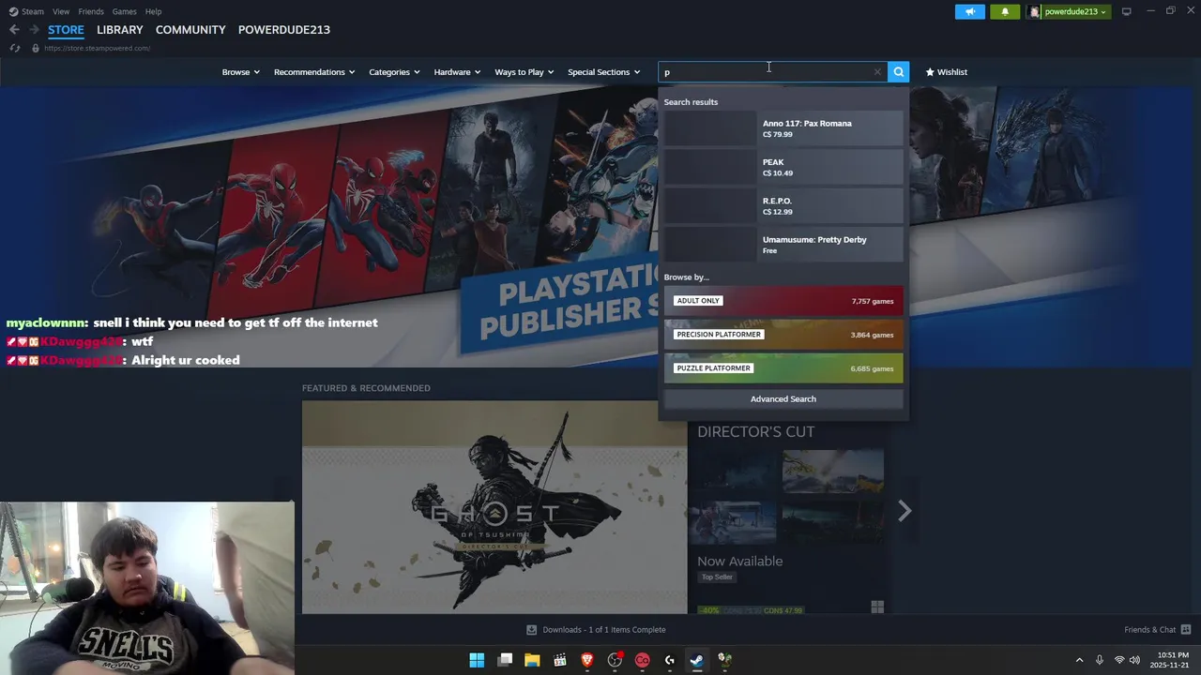1201x675 pixels.
Task: Click the microphone tray icon
Action: pos(1100,660)
